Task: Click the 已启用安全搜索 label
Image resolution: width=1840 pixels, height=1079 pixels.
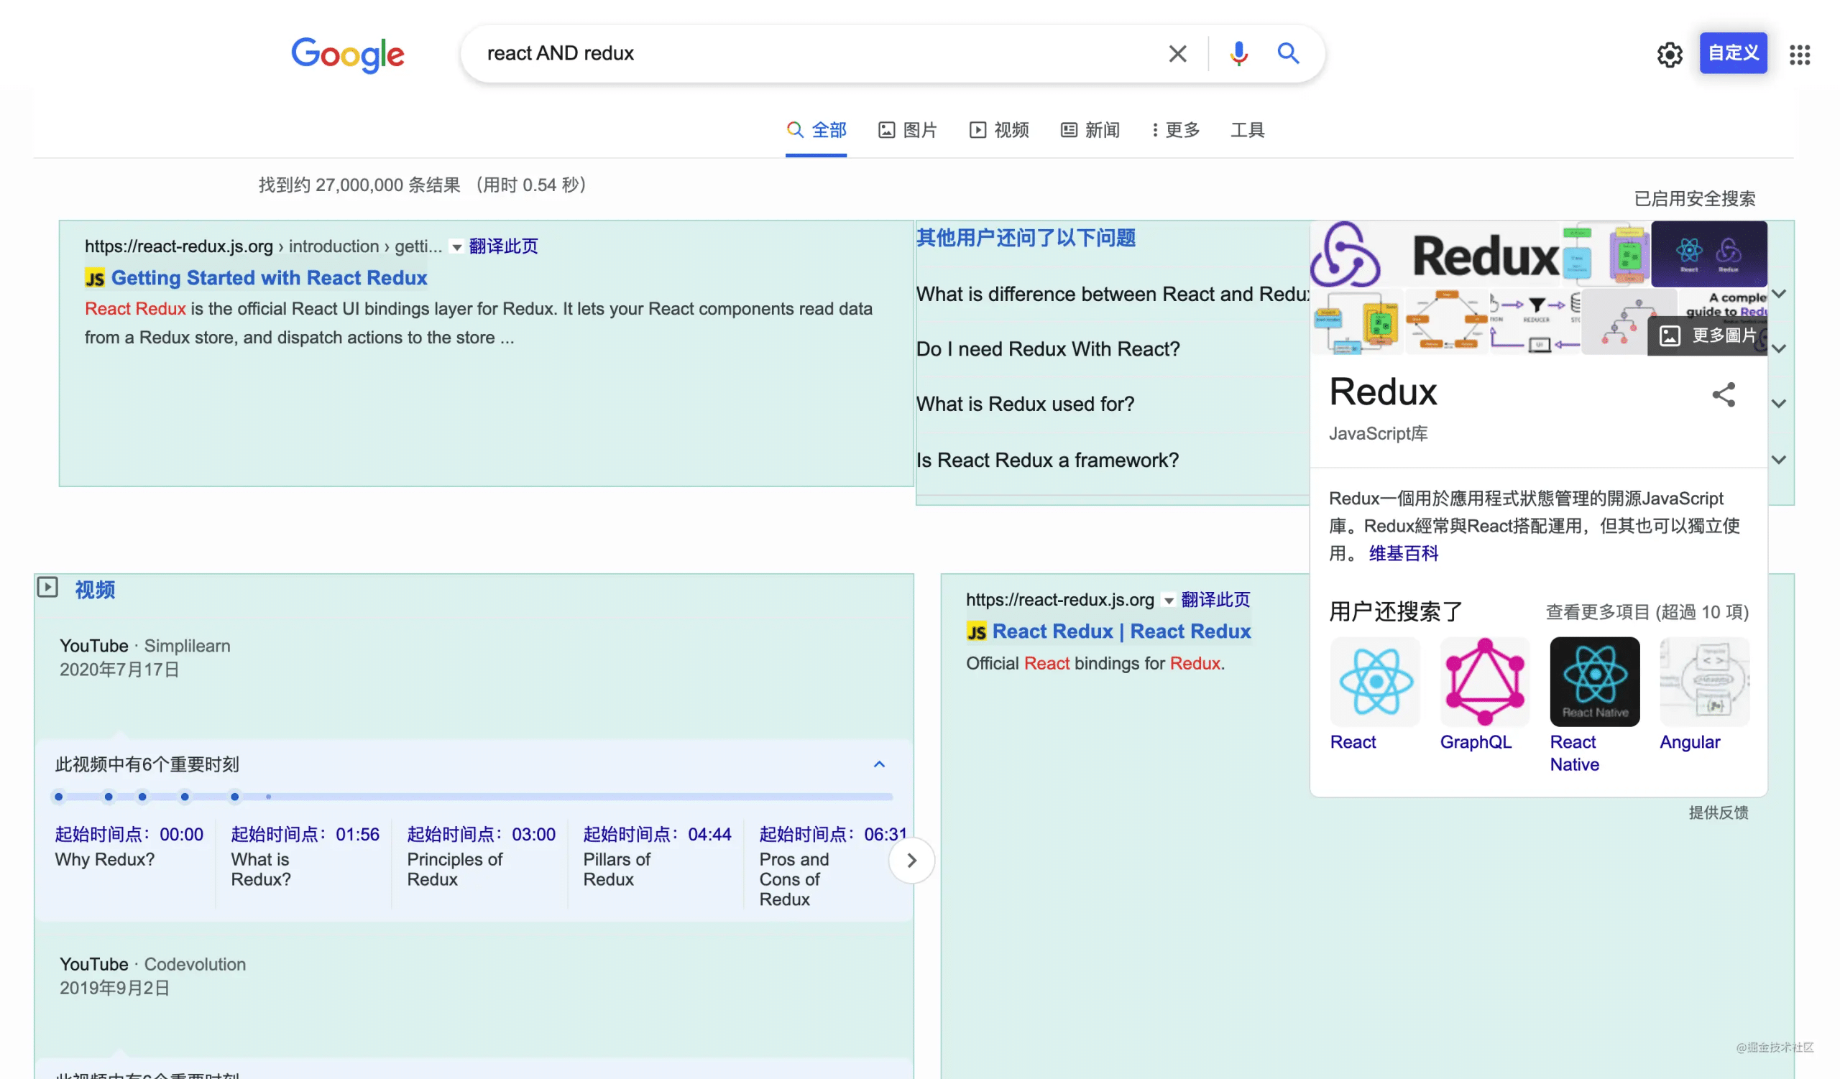Action: point(1694,198)
